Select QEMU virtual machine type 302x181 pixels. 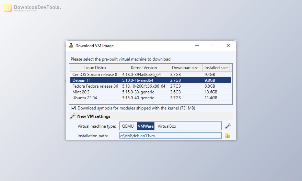(x=128, y=126)
